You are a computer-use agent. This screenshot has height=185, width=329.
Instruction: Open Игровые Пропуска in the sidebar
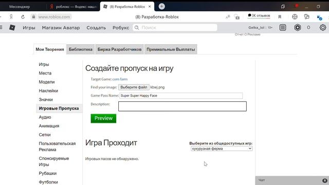59,108
